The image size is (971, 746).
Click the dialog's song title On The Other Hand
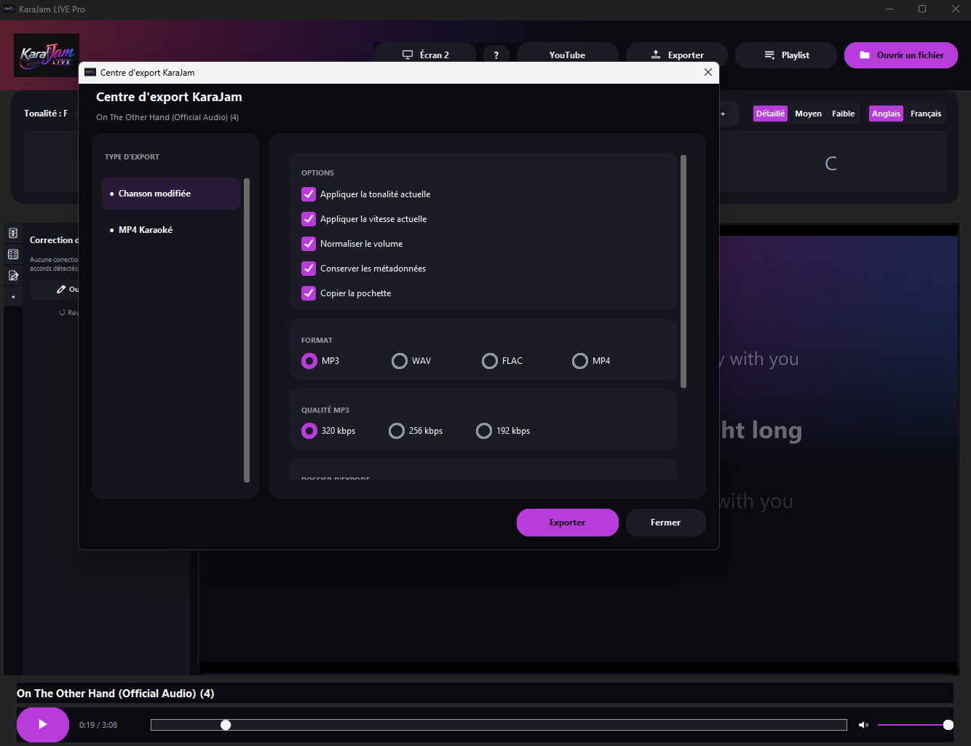coord(167,117)
